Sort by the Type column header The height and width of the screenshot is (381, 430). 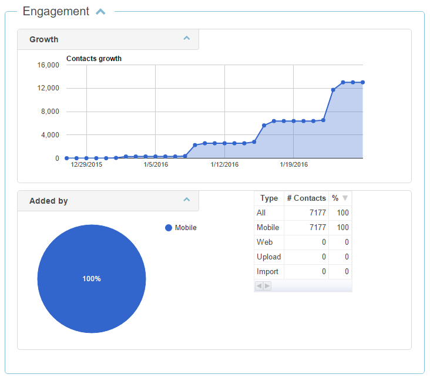tap(269, 198)
